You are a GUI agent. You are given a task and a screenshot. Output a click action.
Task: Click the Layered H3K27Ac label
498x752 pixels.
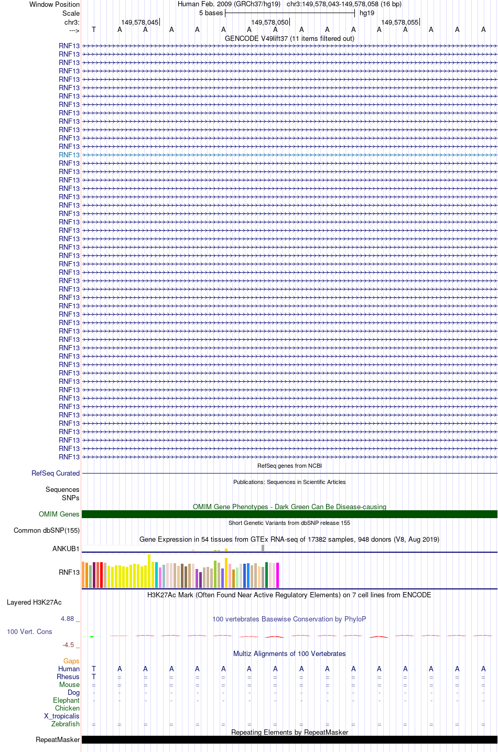[x=34, y=602]
